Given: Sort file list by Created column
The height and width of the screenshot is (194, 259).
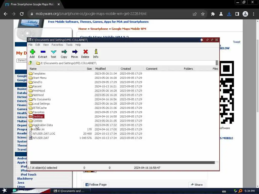Looking at the screenshot, I should tap(131, 69).
